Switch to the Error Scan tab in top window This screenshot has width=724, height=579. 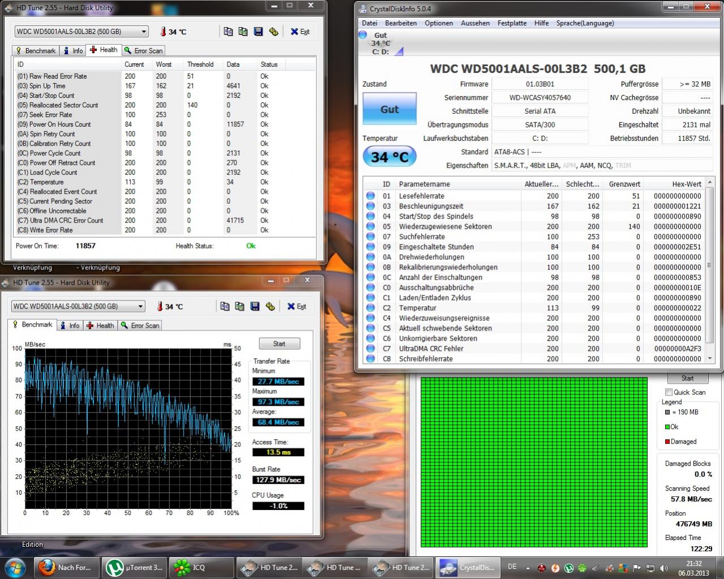coord(143,50)
